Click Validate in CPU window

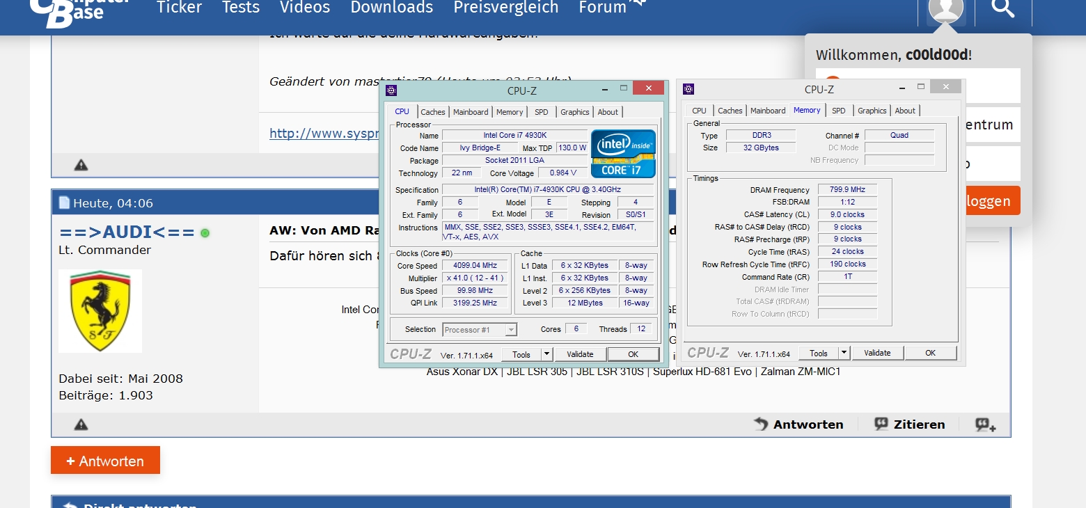580,354
